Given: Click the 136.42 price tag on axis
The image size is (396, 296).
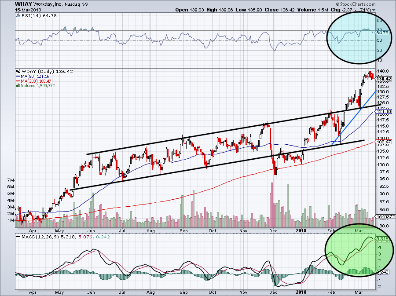Looking at the screenshot, I should 384,79.
